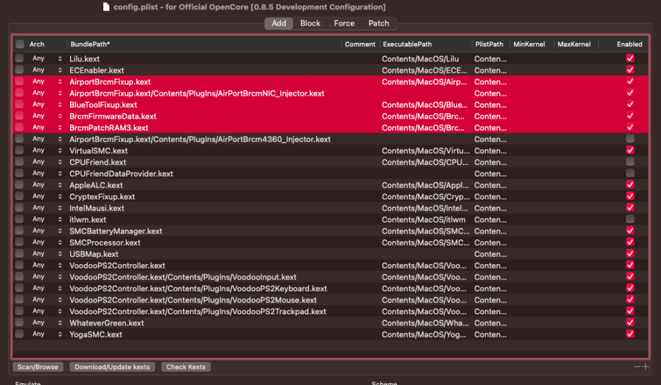The width and height of the screenshot is (661, 385).
Task: Select the VoodooPS2Controller.kext bundle path
Action: tap(117, 265)
